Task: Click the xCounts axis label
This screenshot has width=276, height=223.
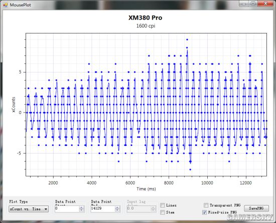Action: 14,104
